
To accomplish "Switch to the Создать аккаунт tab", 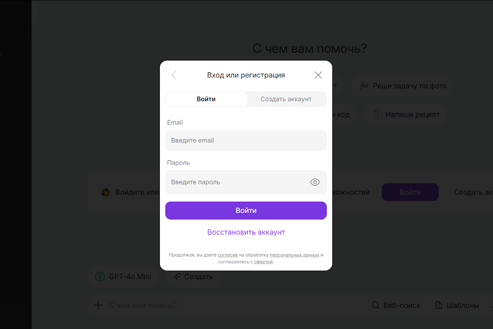I will (286, 99).
